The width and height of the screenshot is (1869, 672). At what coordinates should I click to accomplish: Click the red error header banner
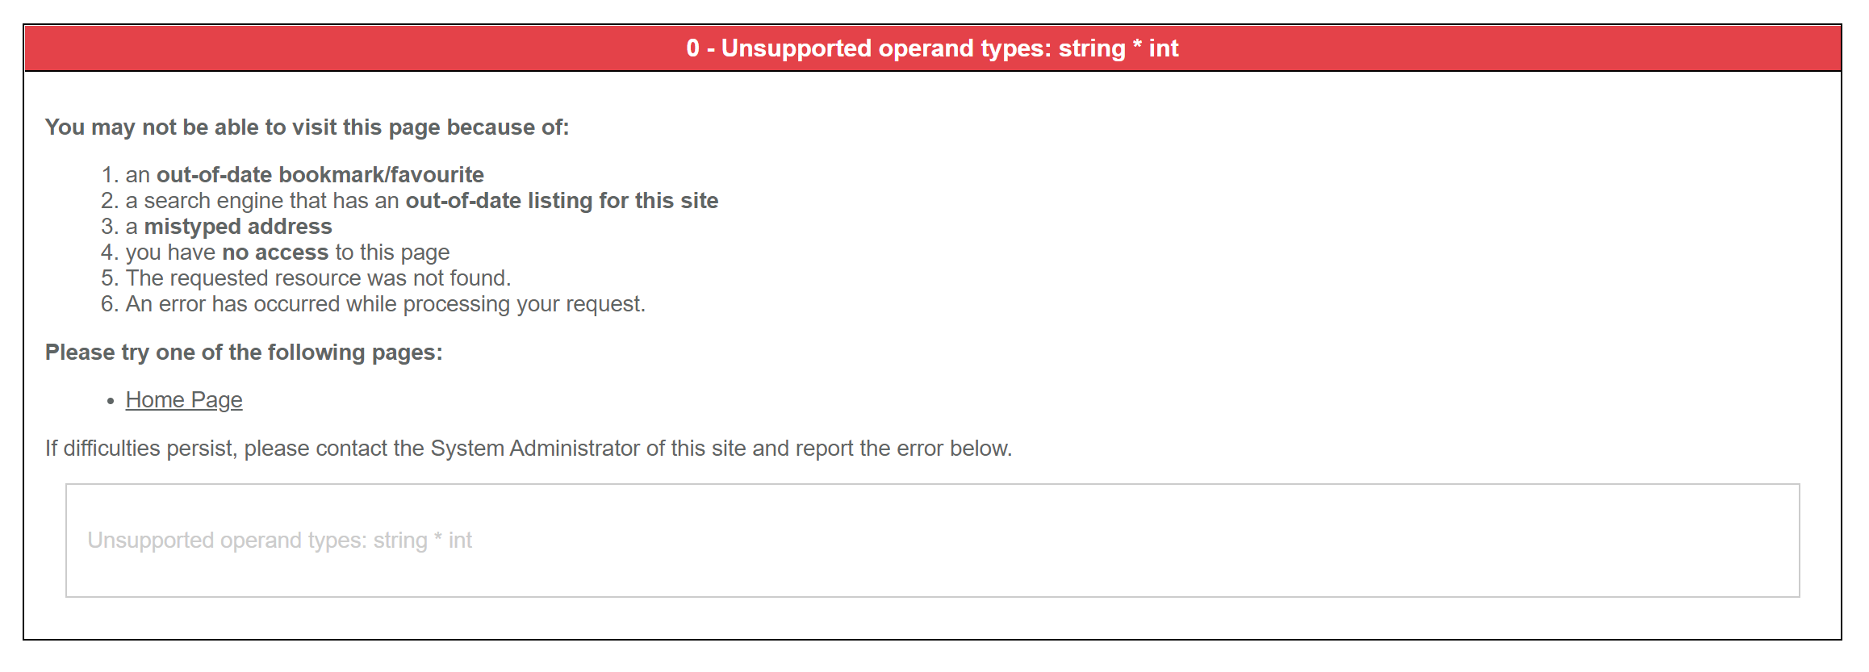(x=932, y=48)
